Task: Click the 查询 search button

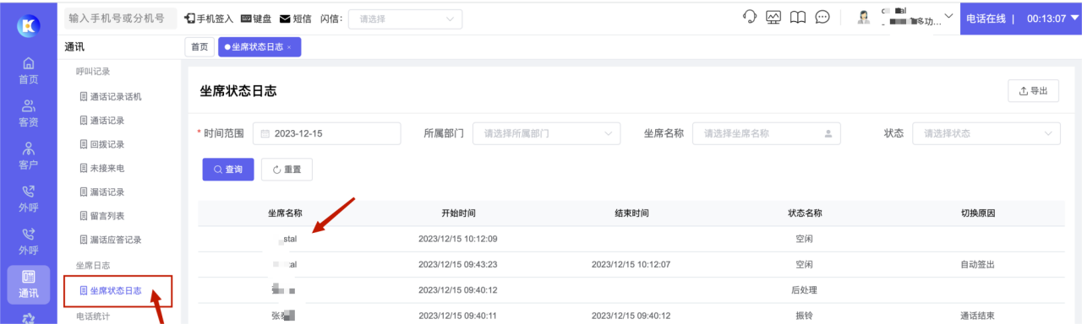Action: 228,170
